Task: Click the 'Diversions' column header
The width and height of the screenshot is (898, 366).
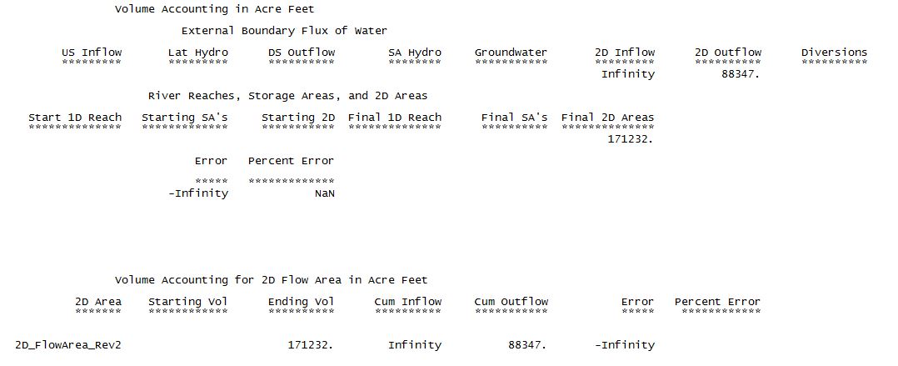Action: (x=834, y=53)
